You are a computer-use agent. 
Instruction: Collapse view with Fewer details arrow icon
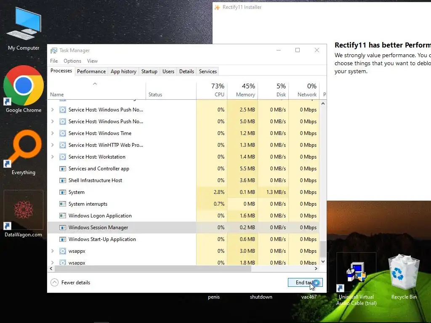tap(54, 283)
